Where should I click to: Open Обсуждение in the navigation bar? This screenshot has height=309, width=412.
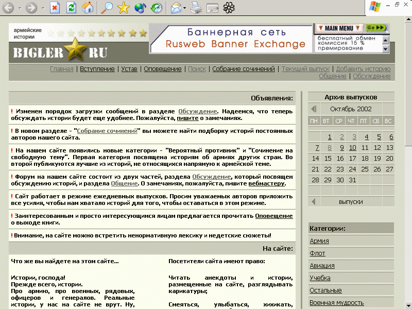pyautogui.click(x=372, y=76)
